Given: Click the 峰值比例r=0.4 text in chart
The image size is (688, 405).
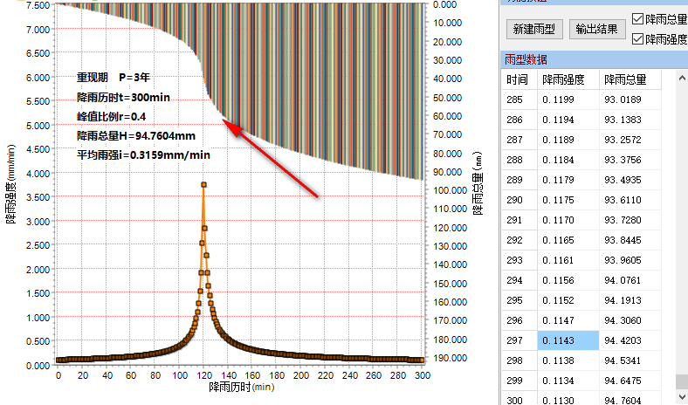Looking at the screenshot, I should [111, 116].
